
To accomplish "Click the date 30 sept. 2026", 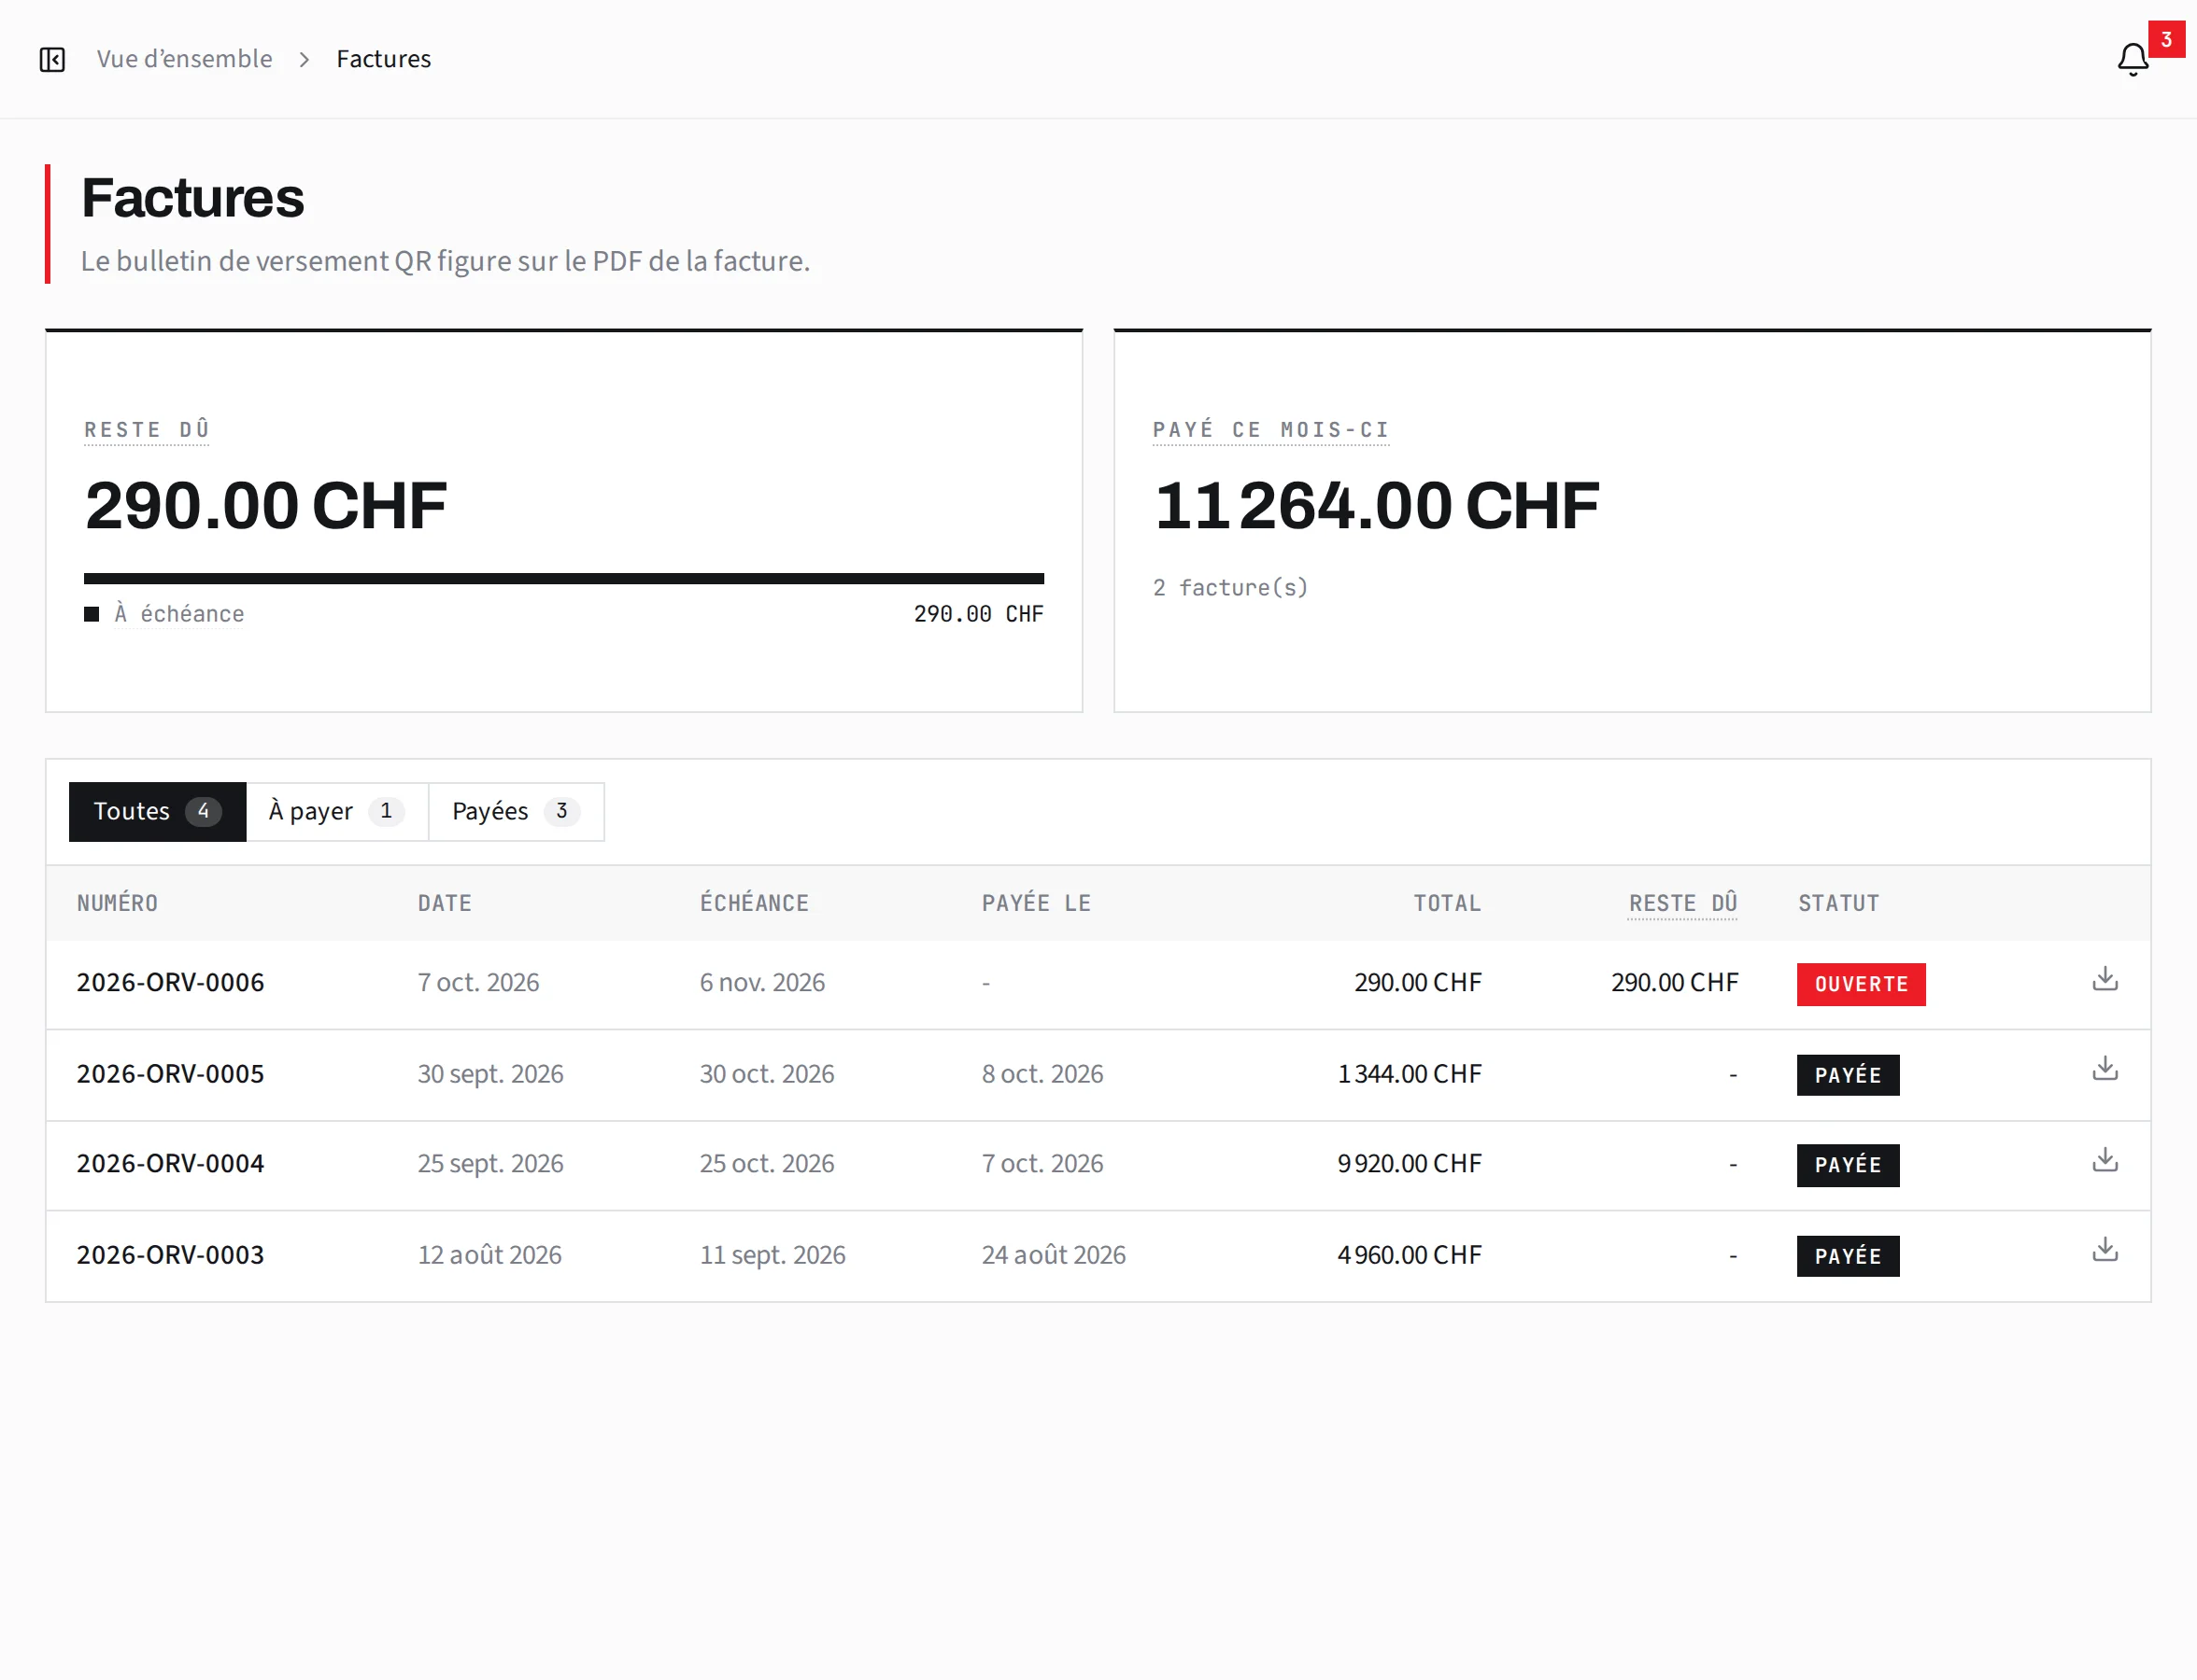I will click(x=490, y=1073).
